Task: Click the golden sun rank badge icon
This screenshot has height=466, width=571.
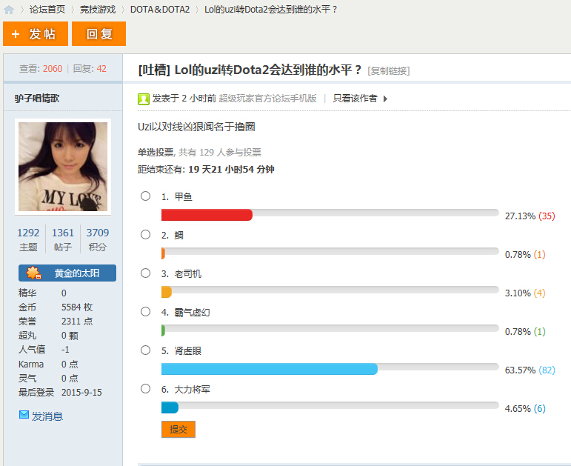Action: 33,273
